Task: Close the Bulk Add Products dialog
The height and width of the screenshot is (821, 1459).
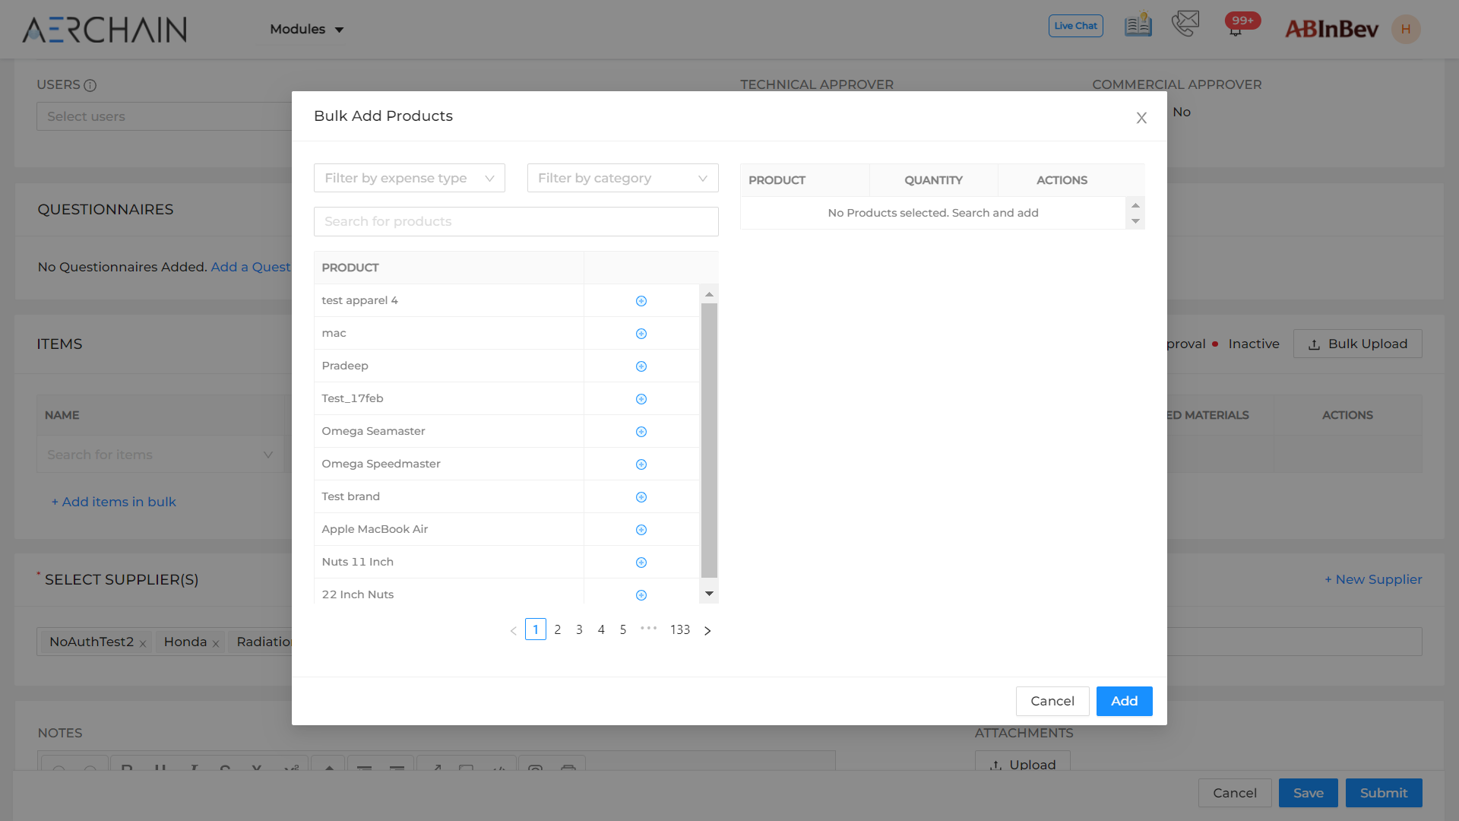Action: click(1141, 118)
